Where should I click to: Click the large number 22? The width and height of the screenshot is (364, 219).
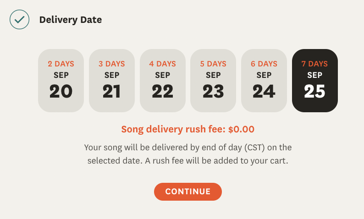(x=163, y=92)
